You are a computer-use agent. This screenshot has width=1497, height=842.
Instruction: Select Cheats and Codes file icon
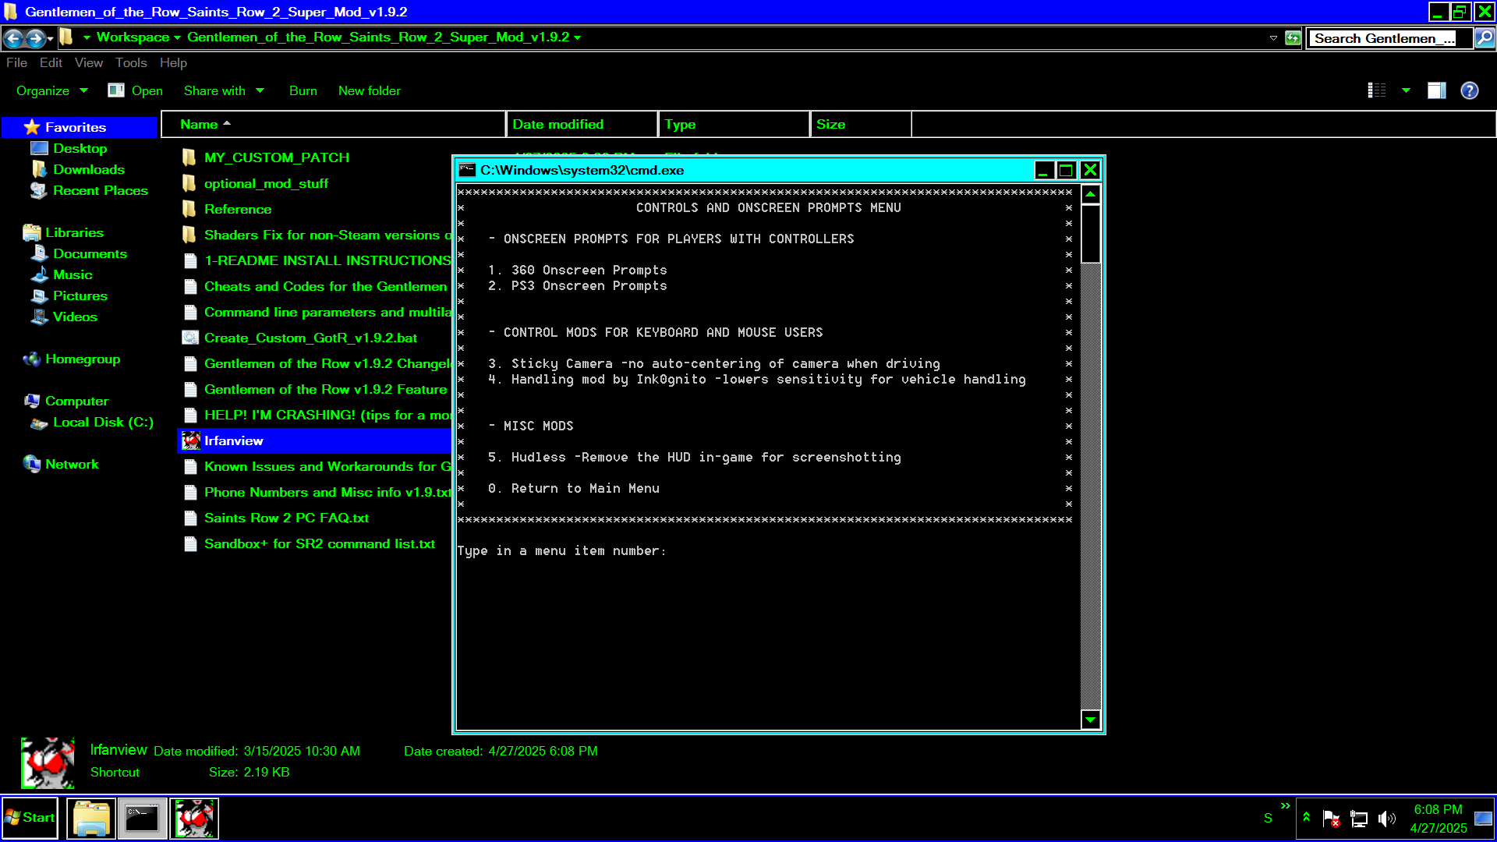pos(189,287)
